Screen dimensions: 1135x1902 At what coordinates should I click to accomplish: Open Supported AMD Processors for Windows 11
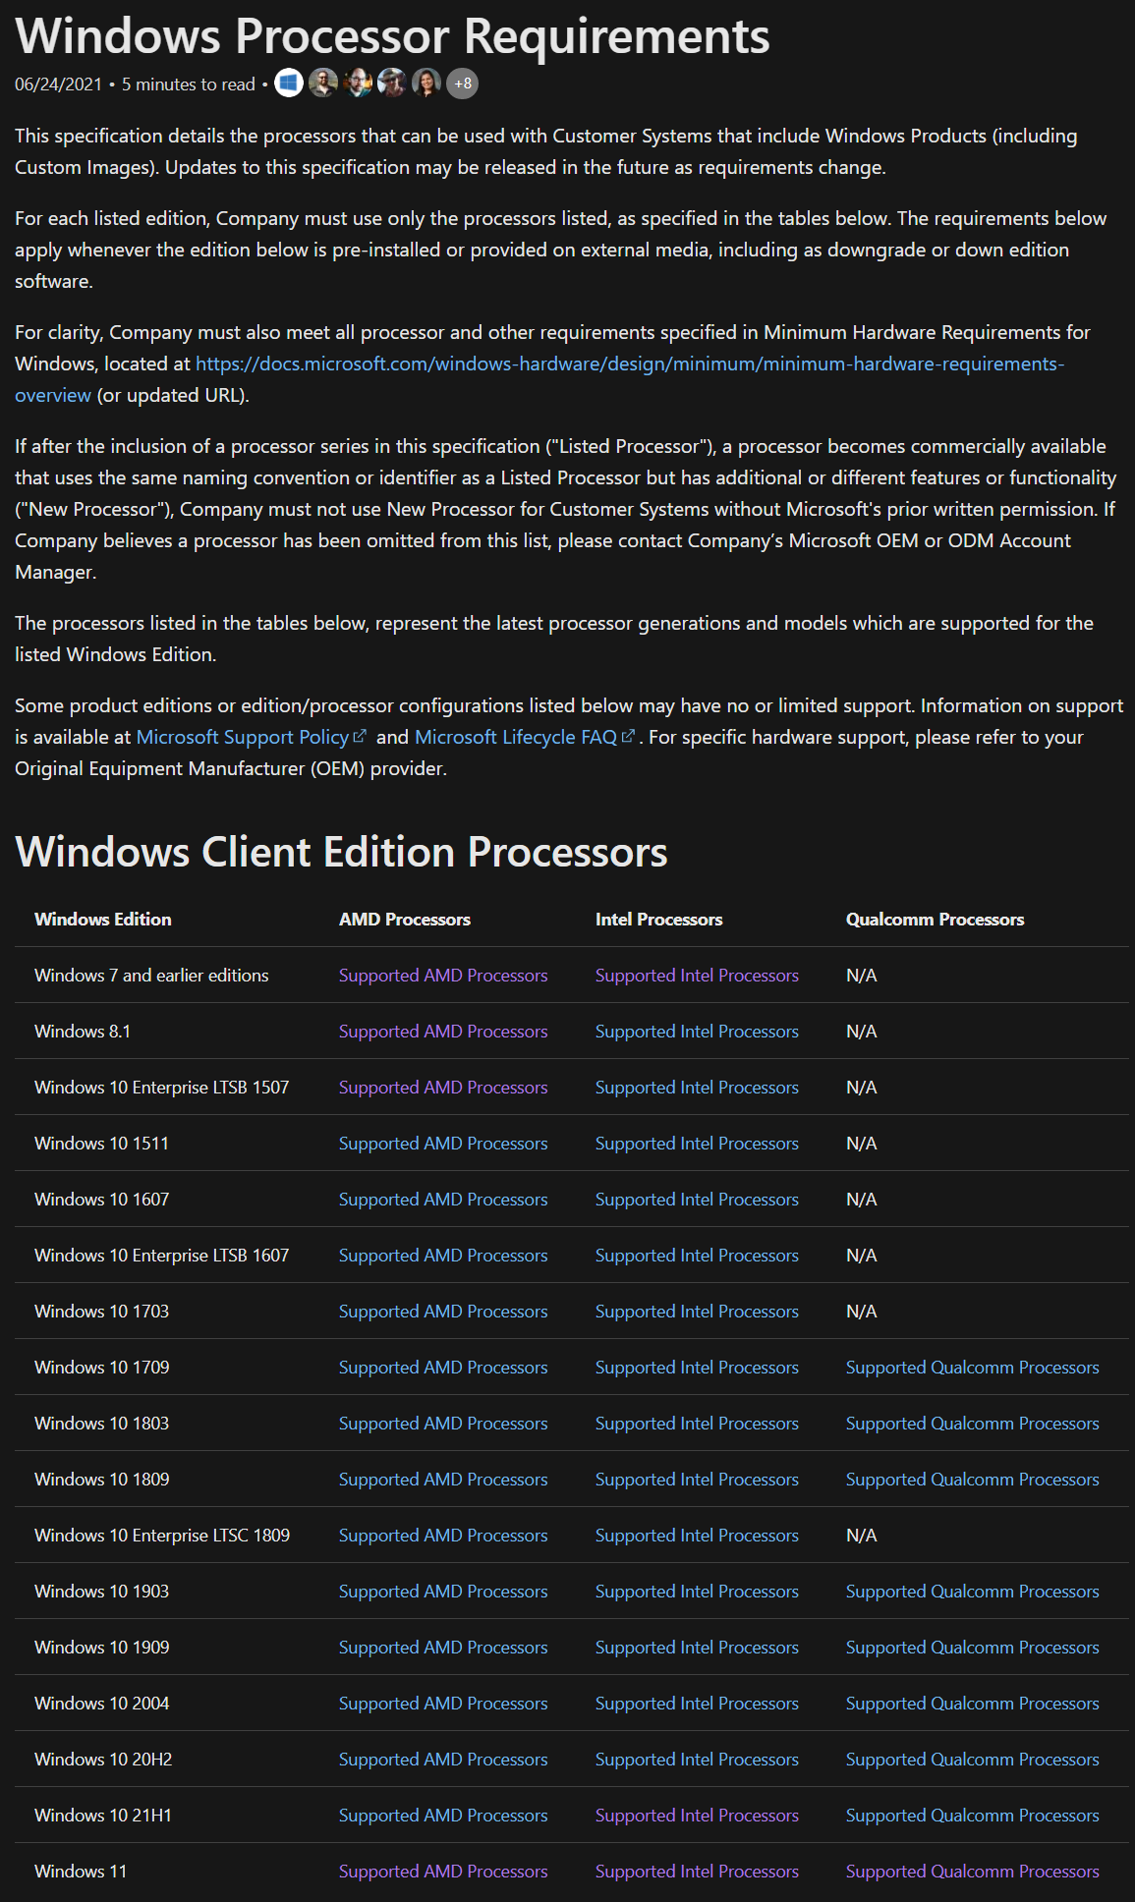click(443, 1872)
